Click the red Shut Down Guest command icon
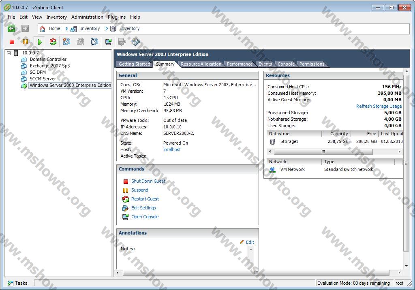The image size is (415, 290). [x=126, y=181]
